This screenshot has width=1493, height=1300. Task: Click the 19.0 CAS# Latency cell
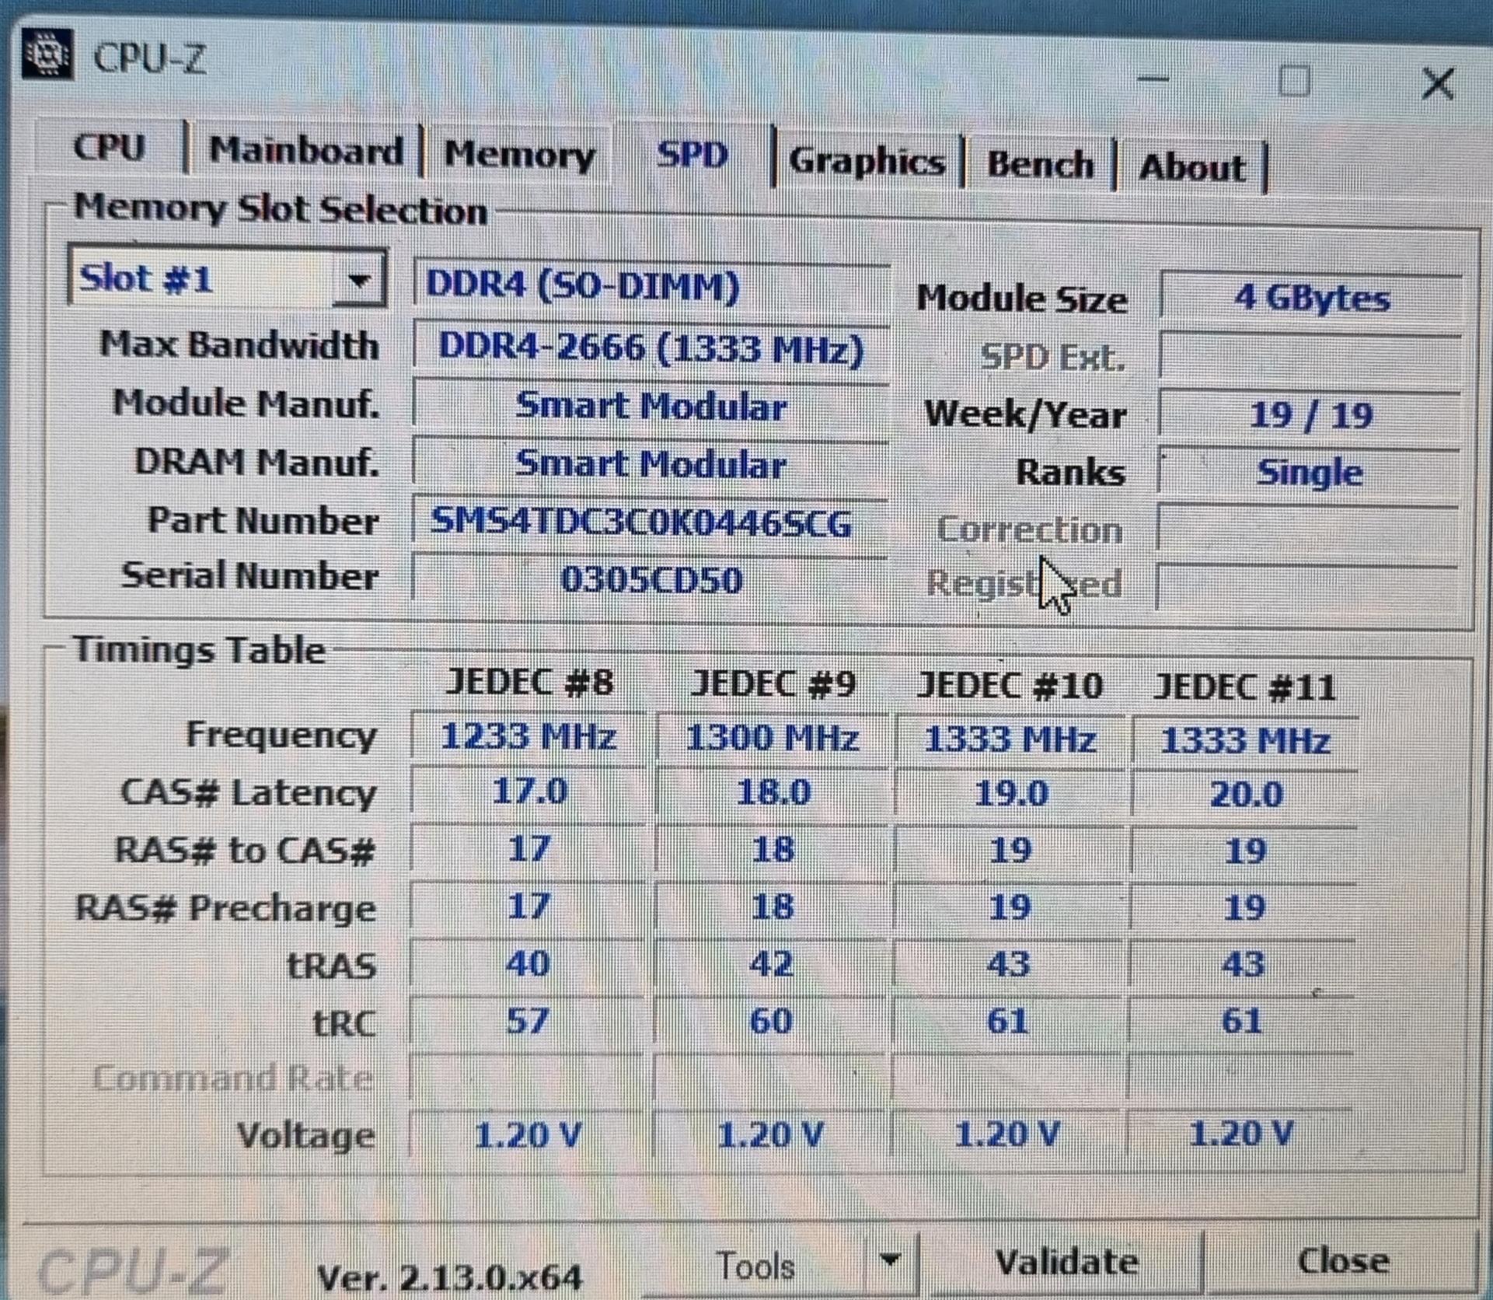coord(1010,794)
